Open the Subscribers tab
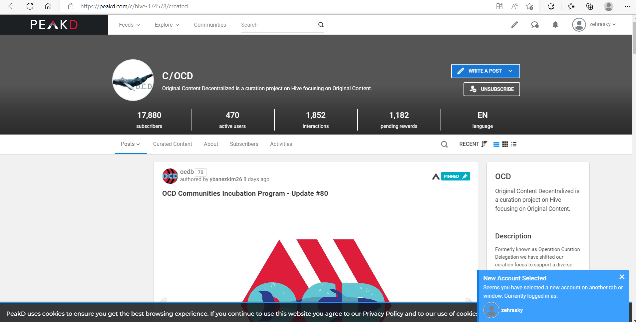Viewport: 636px width, 322px height. (x=244, y=144)
